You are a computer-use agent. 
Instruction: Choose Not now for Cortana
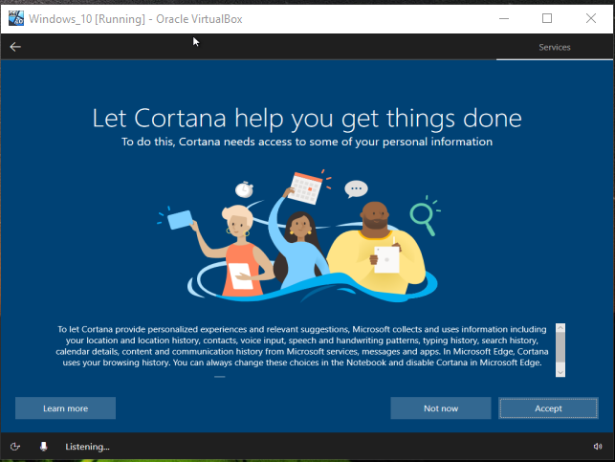pyautogui.click(x=441, y=408)
